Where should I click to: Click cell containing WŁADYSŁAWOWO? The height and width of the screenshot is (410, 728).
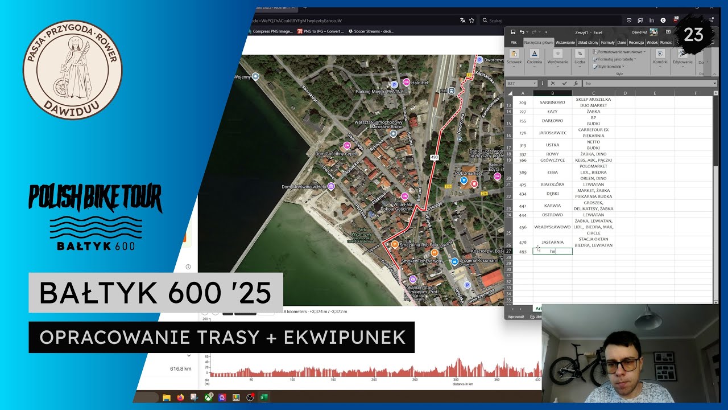pos(552,227)
